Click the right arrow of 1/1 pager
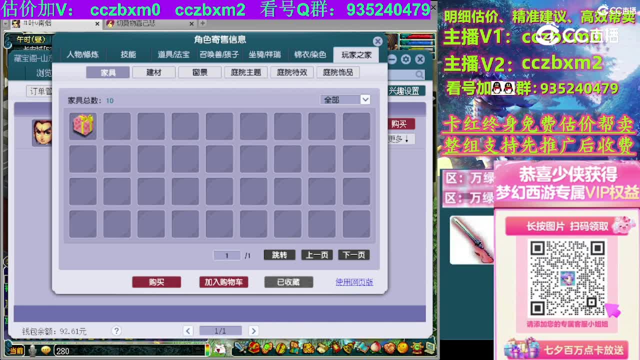The height and width of the screenshot is (360, 640). click(253, 330)
